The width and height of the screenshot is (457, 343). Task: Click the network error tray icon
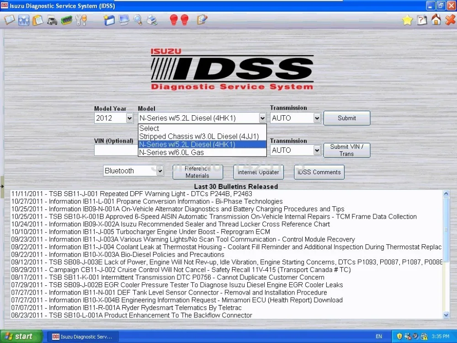click(408, 336)
